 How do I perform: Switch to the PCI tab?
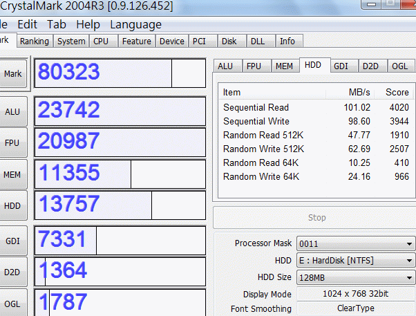pyautogui.click(x=202, y=41)
